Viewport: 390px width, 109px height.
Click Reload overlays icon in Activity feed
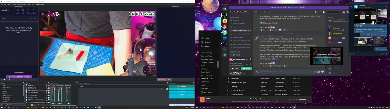pos(34,11)
